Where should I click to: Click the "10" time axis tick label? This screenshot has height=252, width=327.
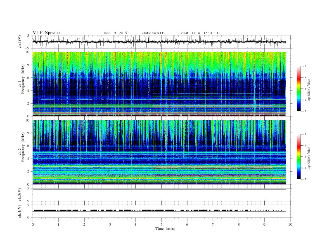(290, 224)
